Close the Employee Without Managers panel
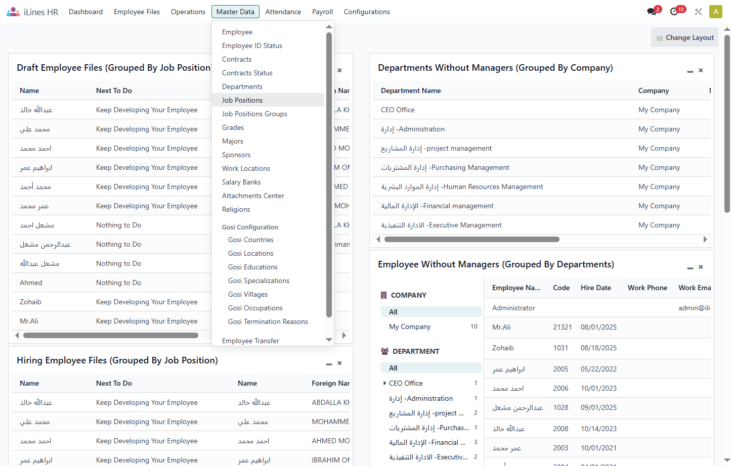 [x=701, y=267]
